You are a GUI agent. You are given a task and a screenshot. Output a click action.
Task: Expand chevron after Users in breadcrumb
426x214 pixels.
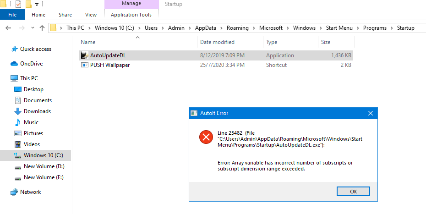pos(163,28)
